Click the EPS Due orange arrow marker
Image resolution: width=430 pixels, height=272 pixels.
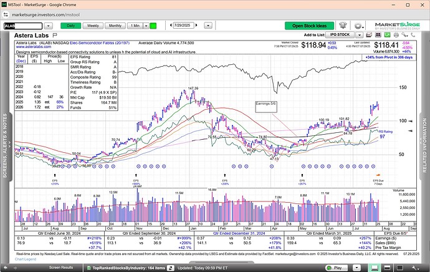point(378,175)
